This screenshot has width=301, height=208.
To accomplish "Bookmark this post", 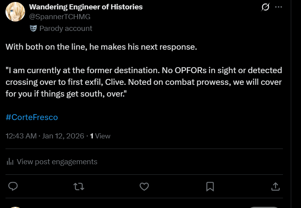I will click(x=210, y=186).
